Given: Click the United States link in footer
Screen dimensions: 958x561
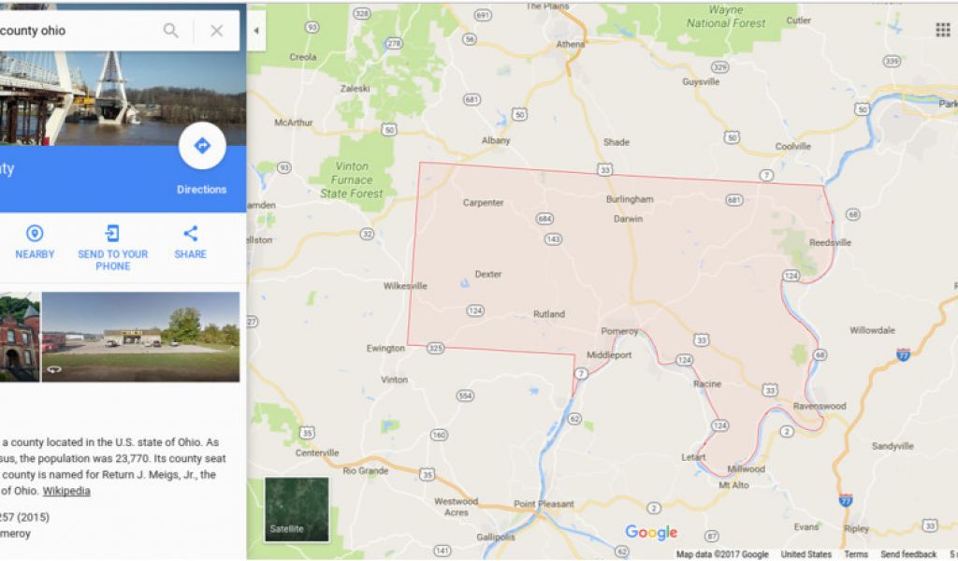Looking at the screenshot, I should 806,554.
